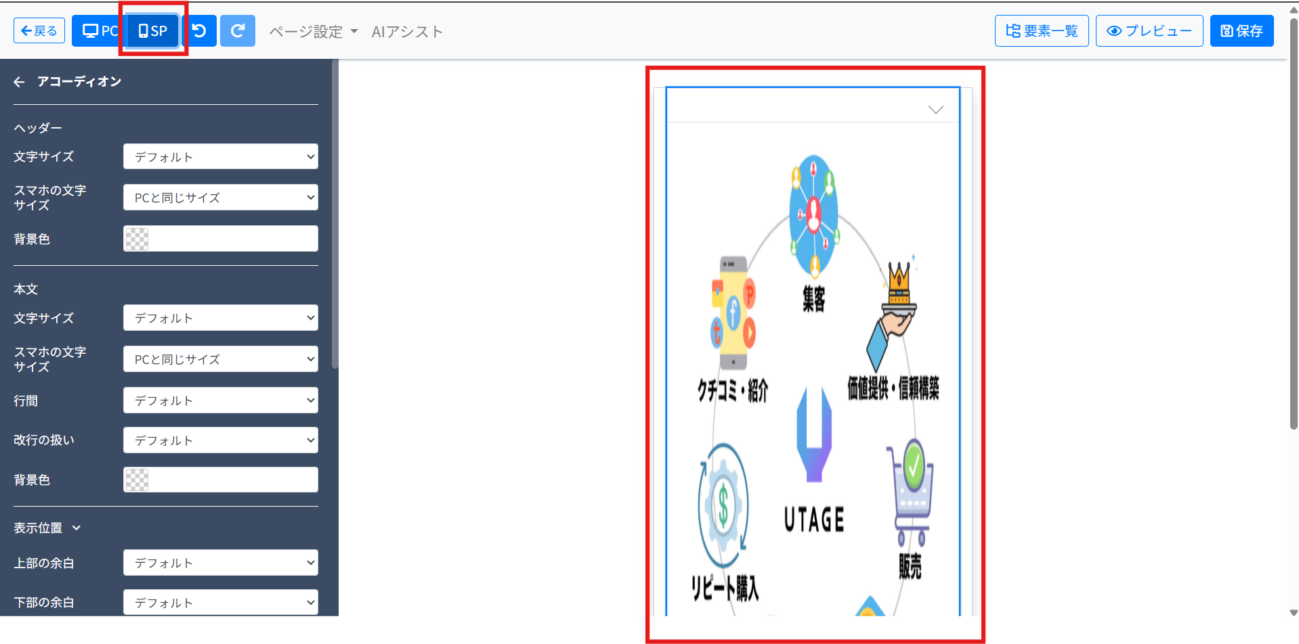
Task: Open header スマホの文字サイズ dropdown
Action: point(221,198)
